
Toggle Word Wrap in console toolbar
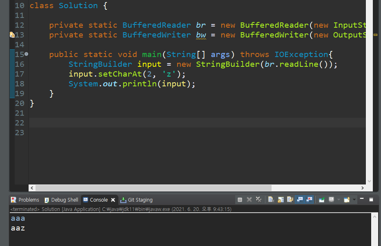click(290, 200)
